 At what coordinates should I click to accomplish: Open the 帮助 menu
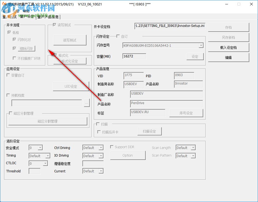coord(26,11)
